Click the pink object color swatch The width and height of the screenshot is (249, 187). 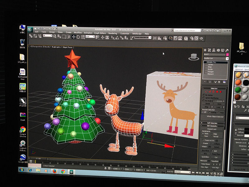[228, 55]
